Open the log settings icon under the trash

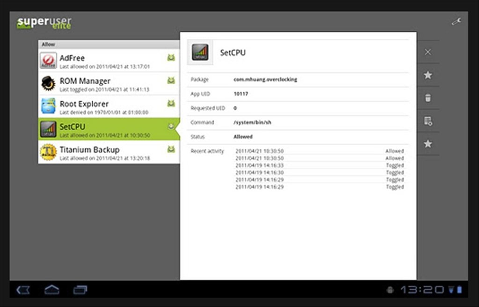point(428,121)
